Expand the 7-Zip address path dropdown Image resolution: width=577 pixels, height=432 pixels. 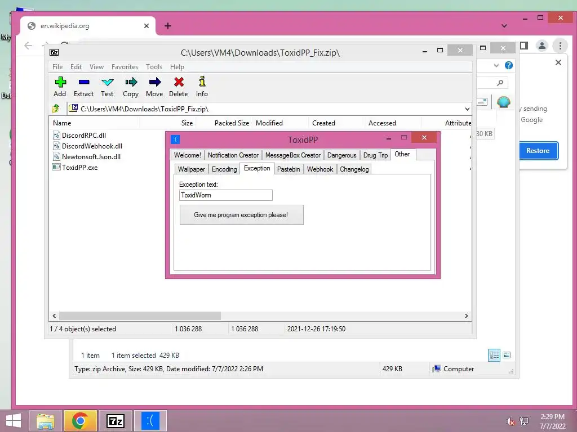tap(467, 109)
